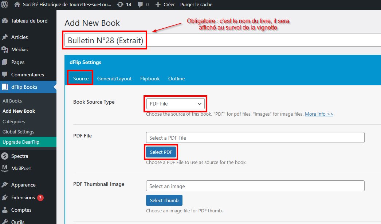Click the red Extensions update badge
Viewport: 381px width, 224px height.
40,198
